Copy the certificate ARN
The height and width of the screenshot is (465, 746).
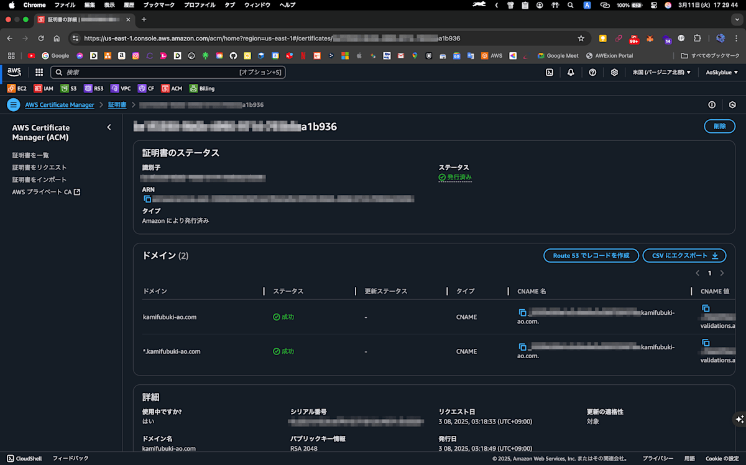pyautogui.click(x=147, y=199)
